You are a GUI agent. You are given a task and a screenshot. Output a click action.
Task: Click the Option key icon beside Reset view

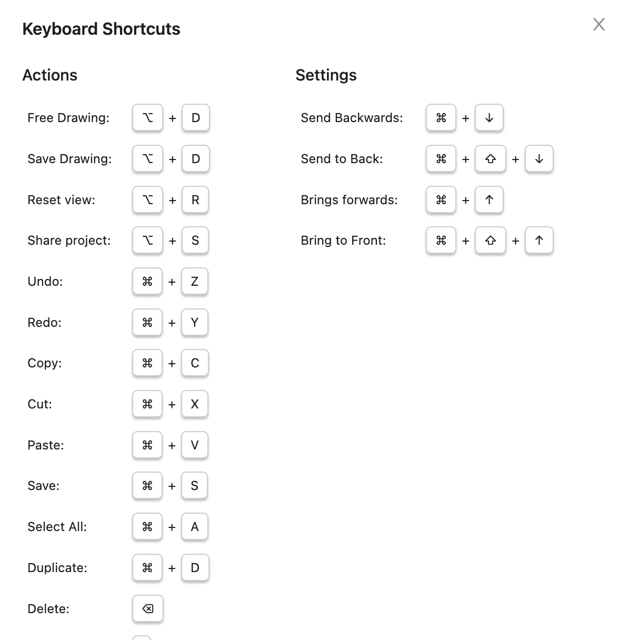pos(147,200)
